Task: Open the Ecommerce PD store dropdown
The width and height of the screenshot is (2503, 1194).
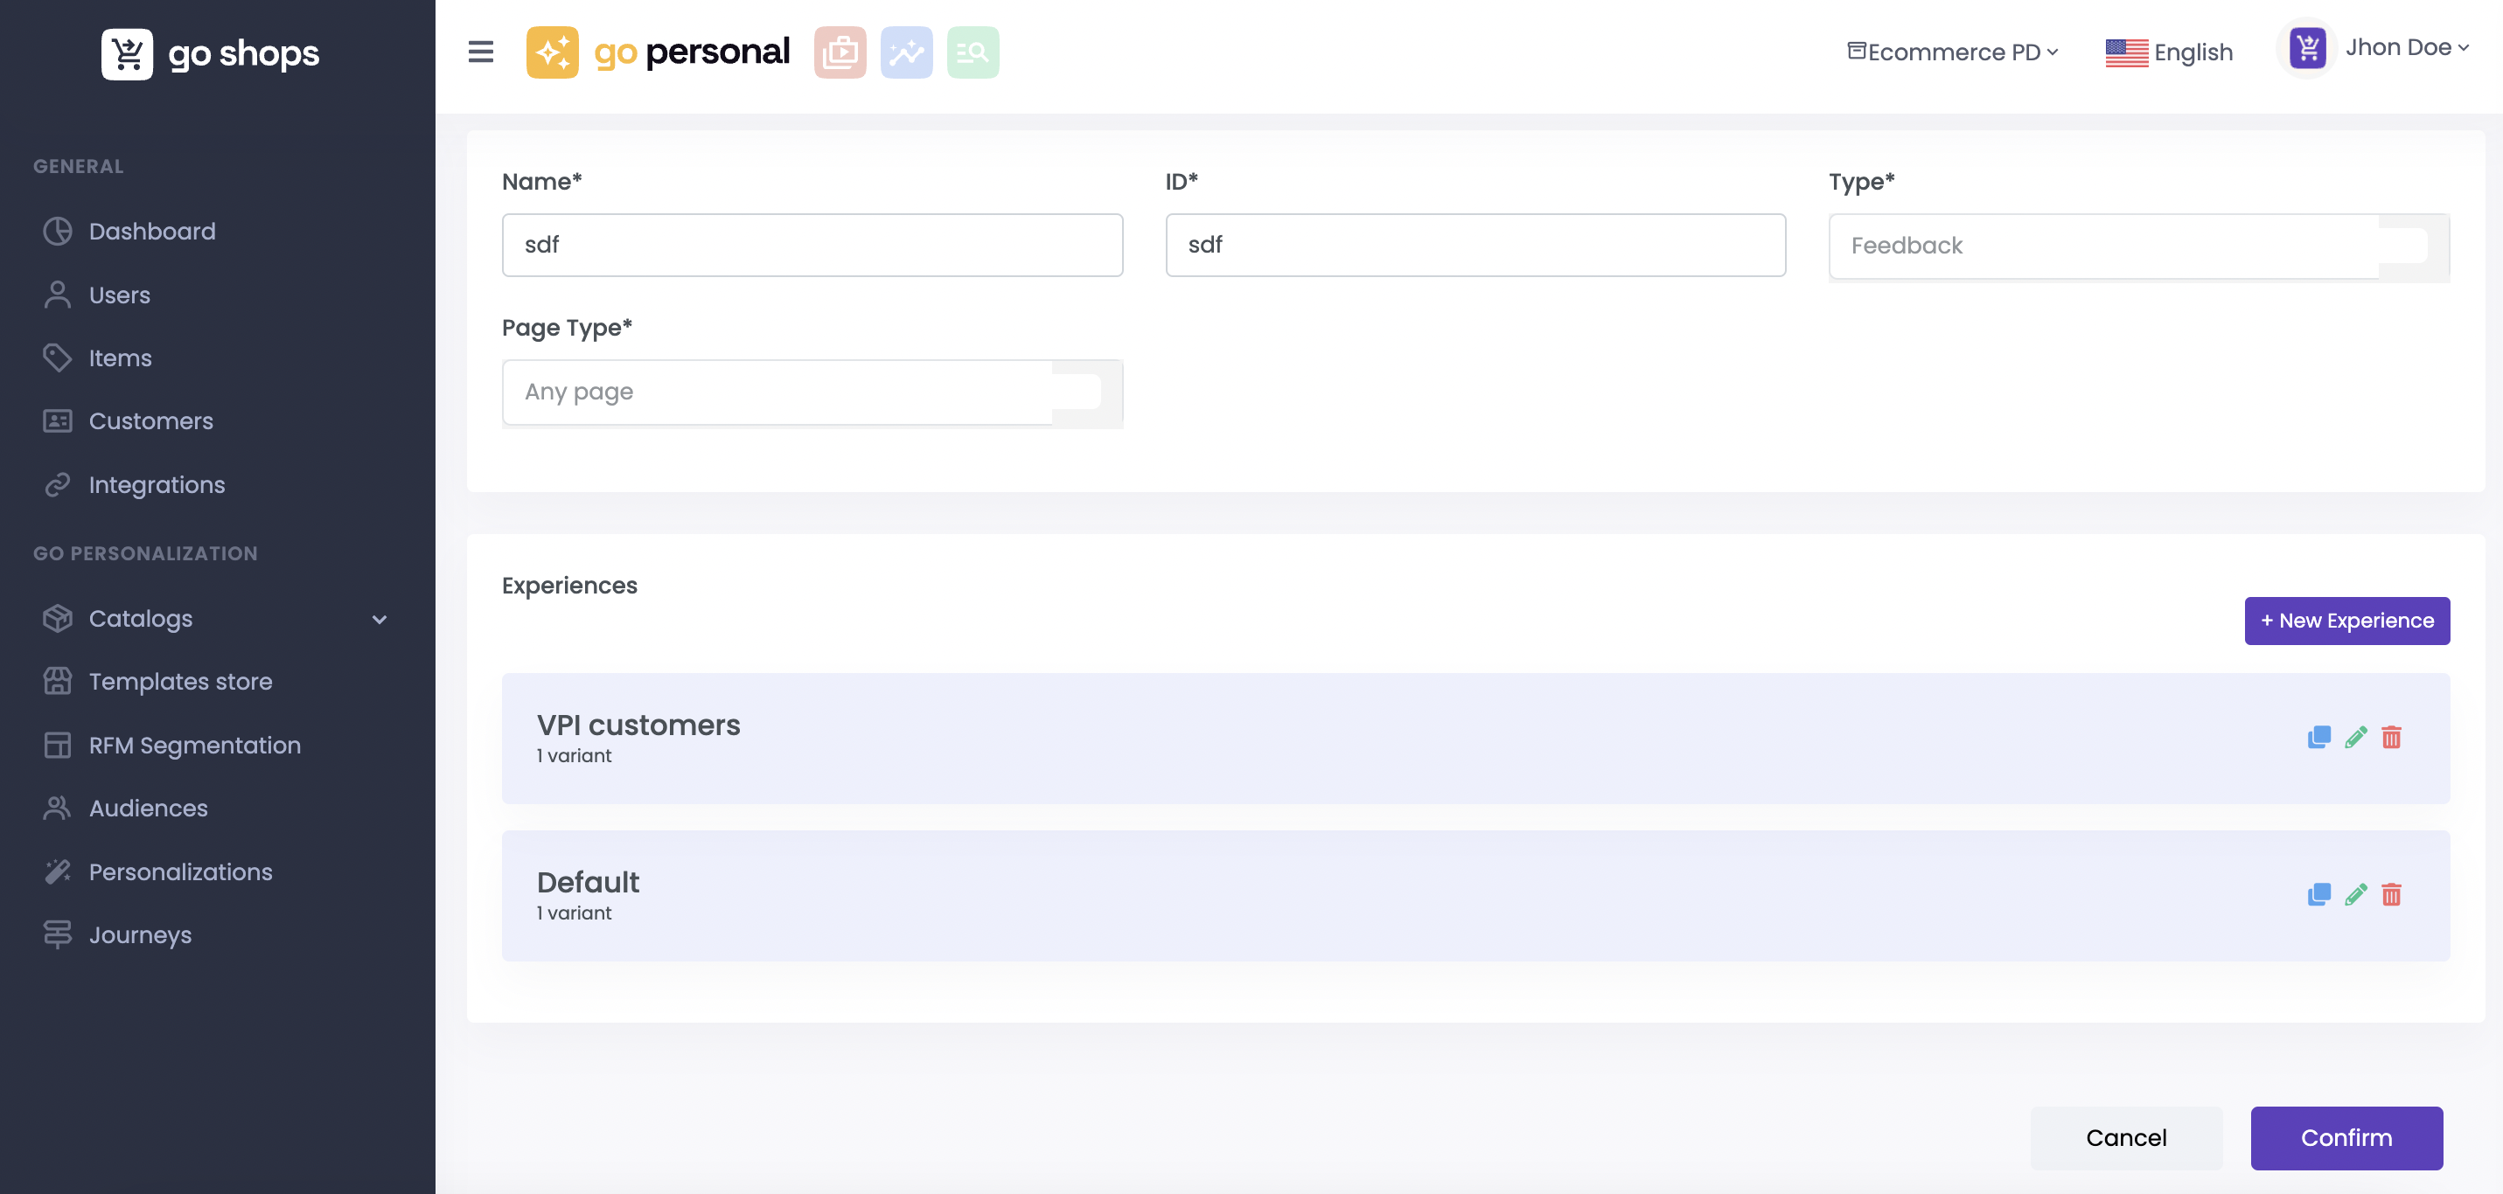Action: tap(1952, 52)
